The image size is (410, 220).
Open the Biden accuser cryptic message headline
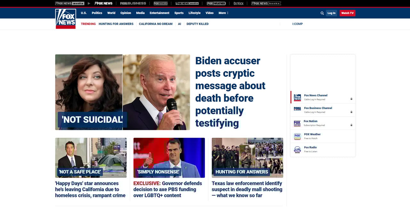point(230,92)
